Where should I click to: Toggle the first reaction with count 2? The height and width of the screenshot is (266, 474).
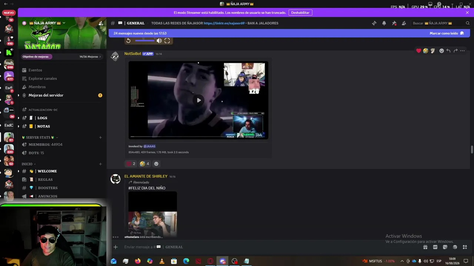(131, 164)
